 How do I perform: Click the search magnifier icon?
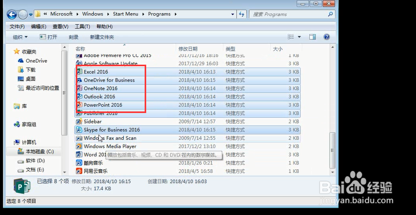click(x=330, y=14)
